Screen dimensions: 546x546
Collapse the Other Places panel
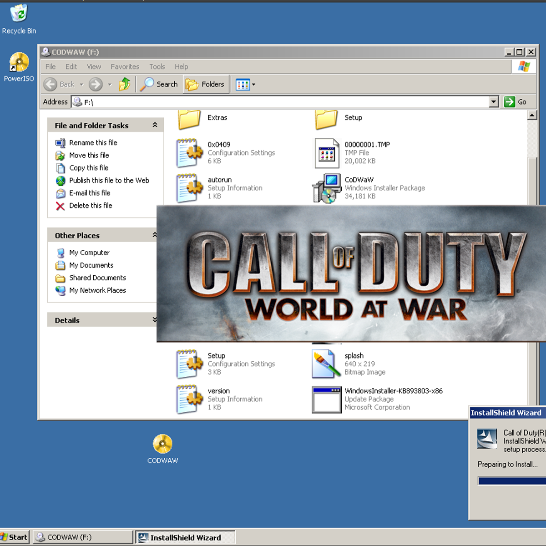(155, 235)
